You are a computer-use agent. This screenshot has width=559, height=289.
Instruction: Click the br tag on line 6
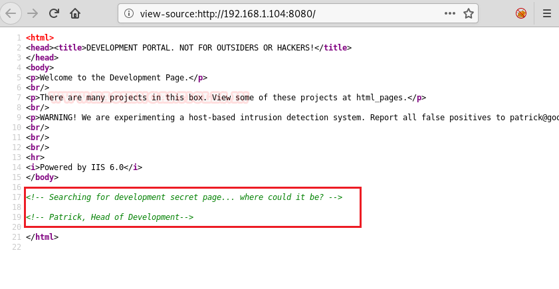click(37, 88)
